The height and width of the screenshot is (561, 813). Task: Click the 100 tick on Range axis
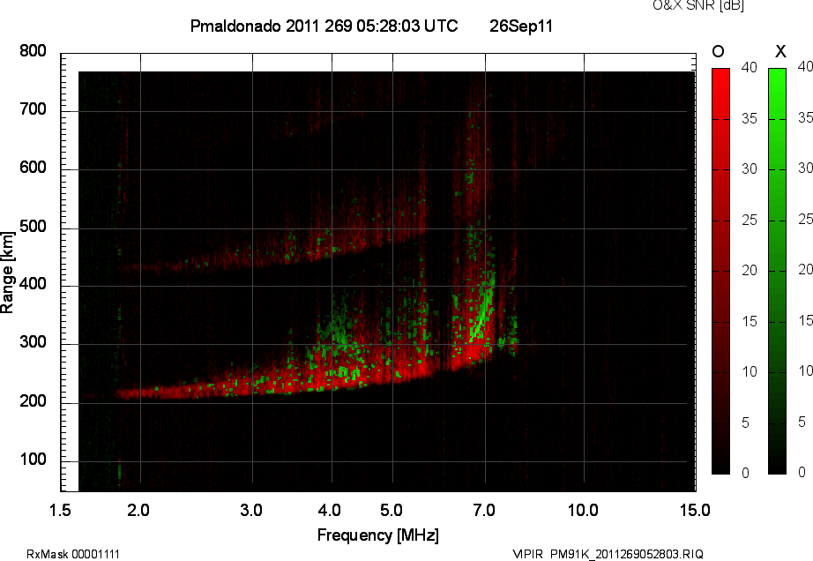click(x=34, y=460)
